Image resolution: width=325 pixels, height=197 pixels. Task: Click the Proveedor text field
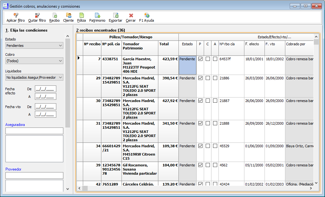pos(34,175)
